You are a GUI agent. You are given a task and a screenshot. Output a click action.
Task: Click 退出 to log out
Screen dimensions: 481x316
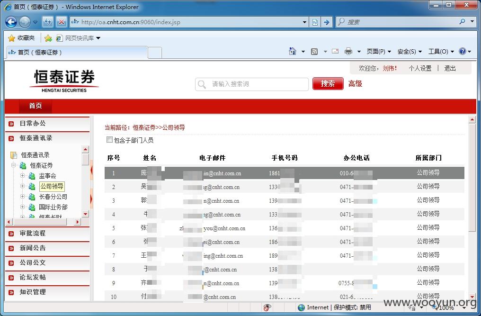click(450, 68)
